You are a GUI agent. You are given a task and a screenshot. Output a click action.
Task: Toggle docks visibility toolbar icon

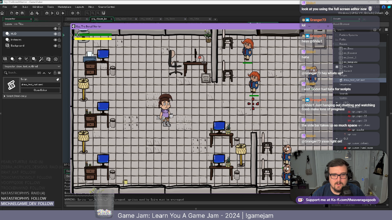click(x=103, y=13)
